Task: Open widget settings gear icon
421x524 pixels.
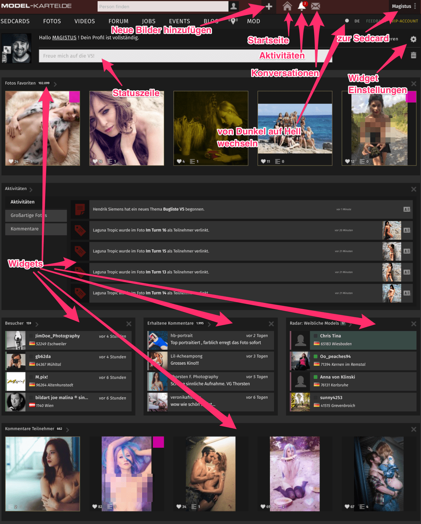Action: 413,39
